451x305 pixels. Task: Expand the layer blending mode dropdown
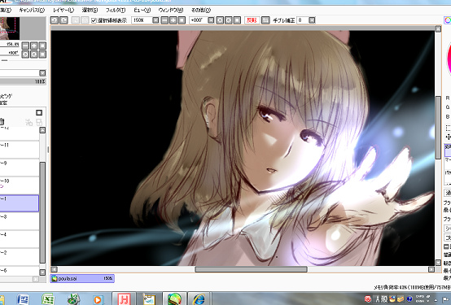point(42,72)
